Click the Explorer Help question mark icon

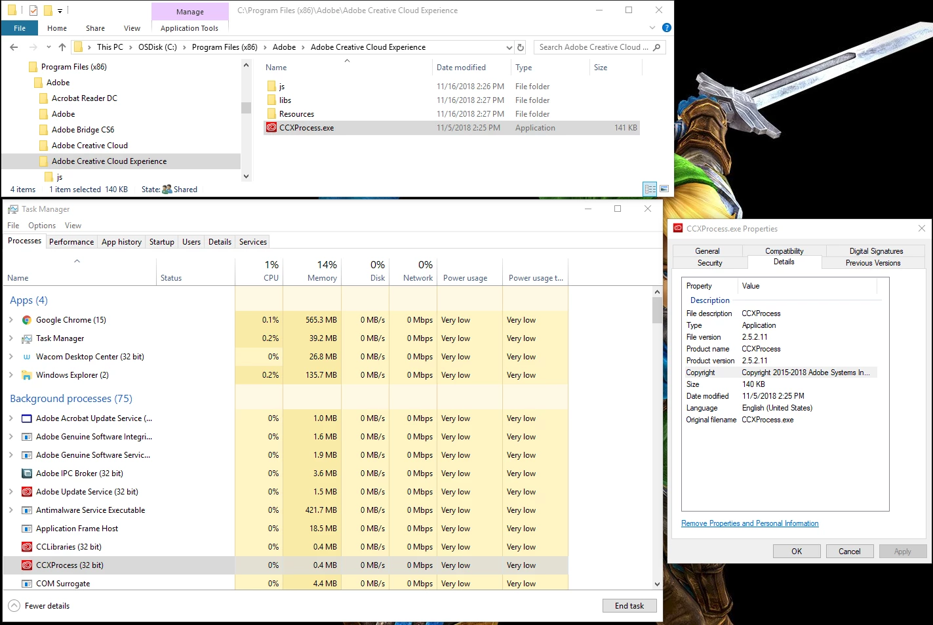[666, 28]
